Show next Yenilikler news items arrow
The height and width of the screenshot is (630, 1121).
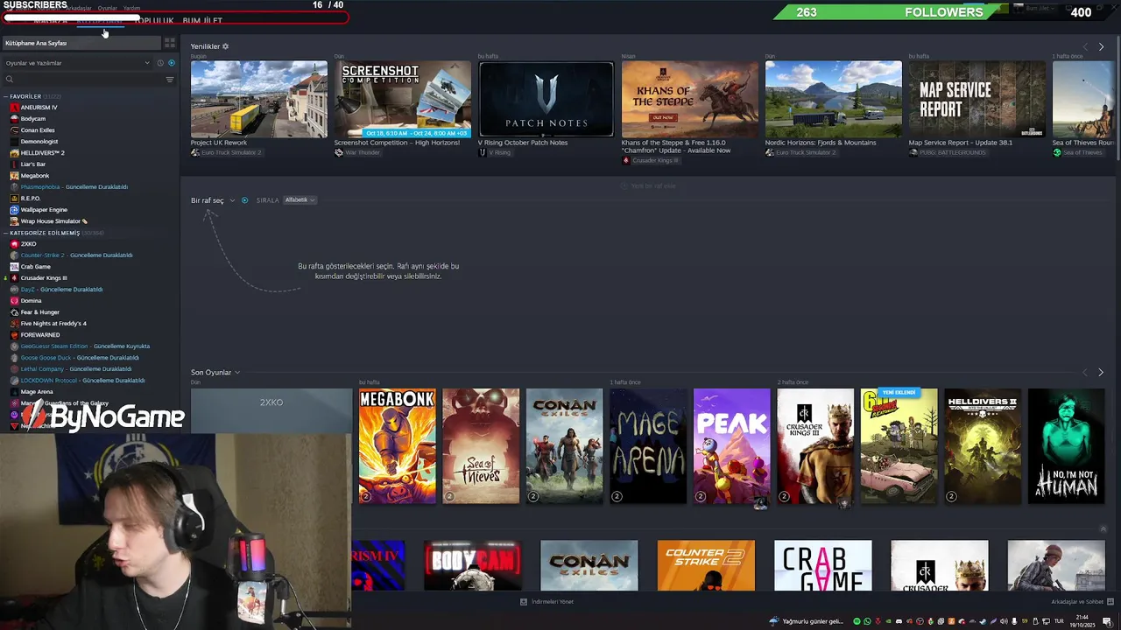pos(1101,46)
